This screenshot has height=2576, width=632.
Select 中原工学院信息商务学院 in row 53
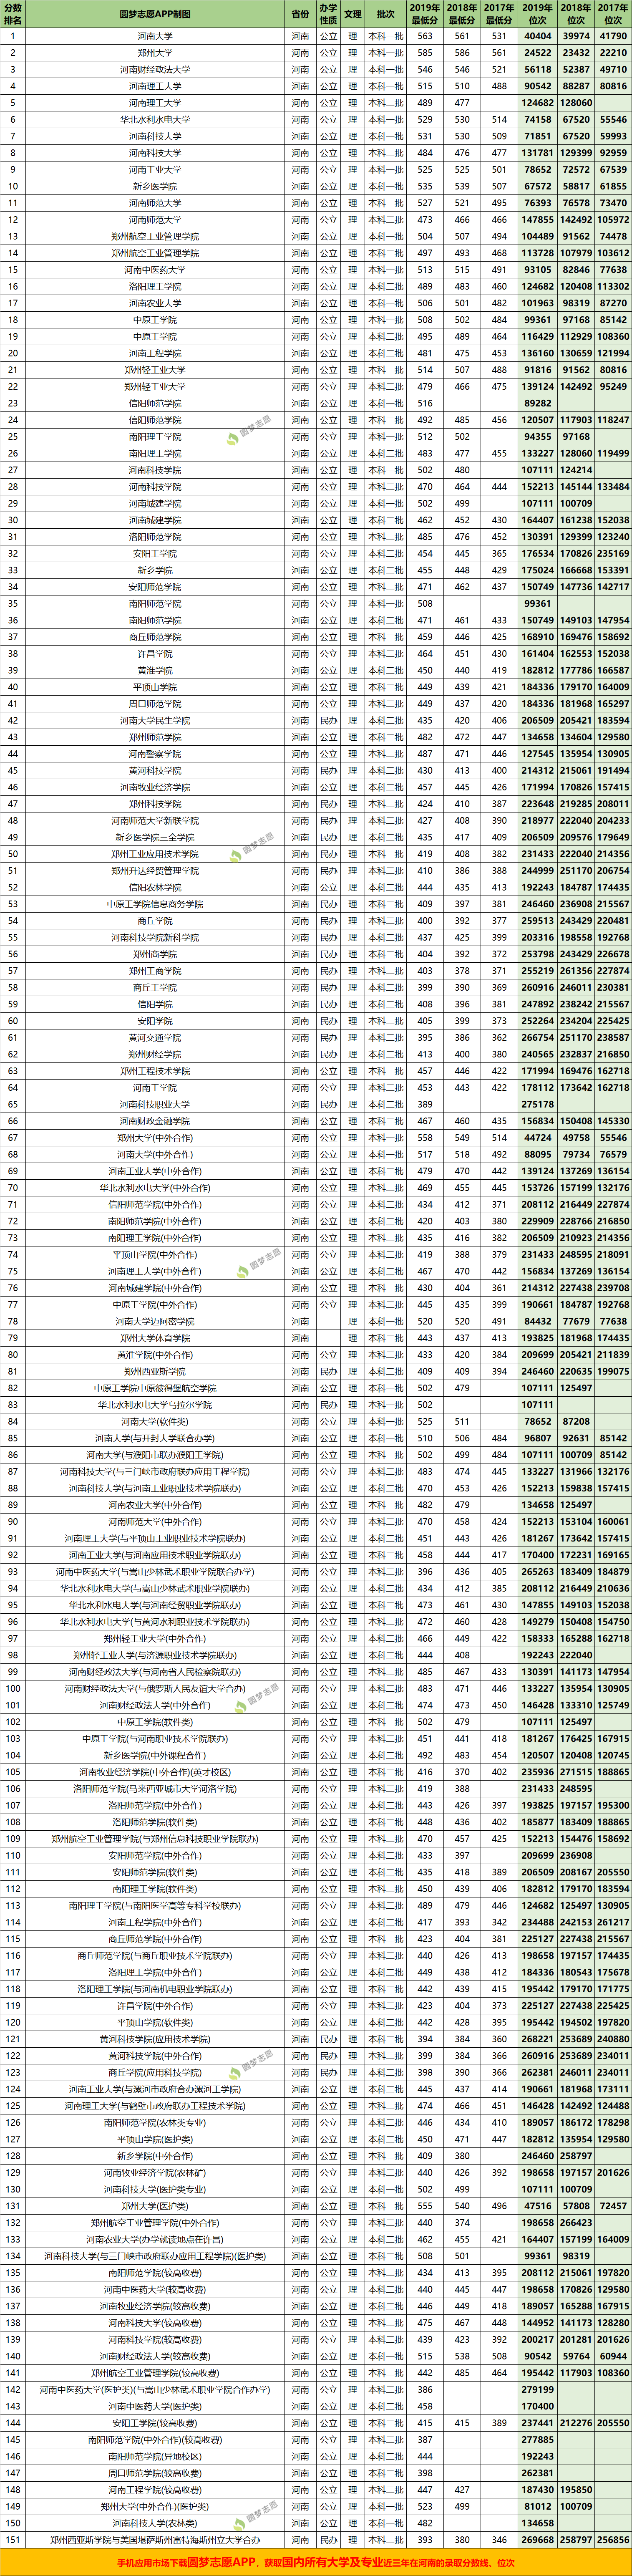click(155, 904)
